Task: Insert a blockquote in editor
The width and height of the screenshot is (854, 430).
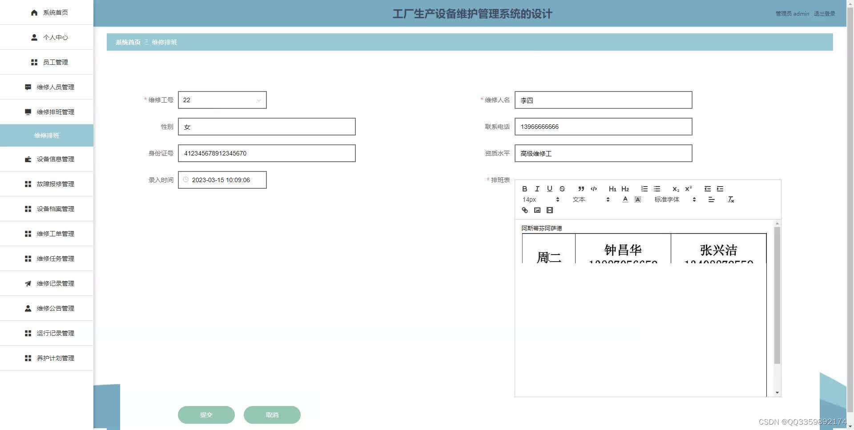Action: pyautogui.click(x=581, y=189)
